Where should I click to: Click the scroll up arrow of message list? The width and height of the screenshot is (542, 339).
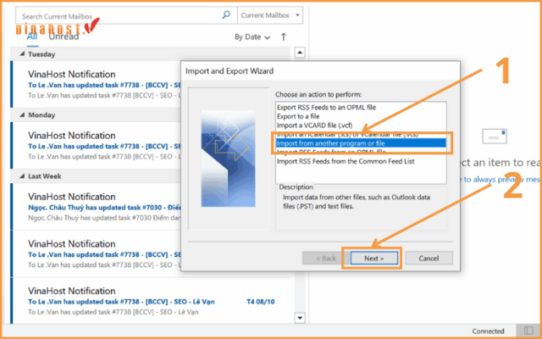298,53
